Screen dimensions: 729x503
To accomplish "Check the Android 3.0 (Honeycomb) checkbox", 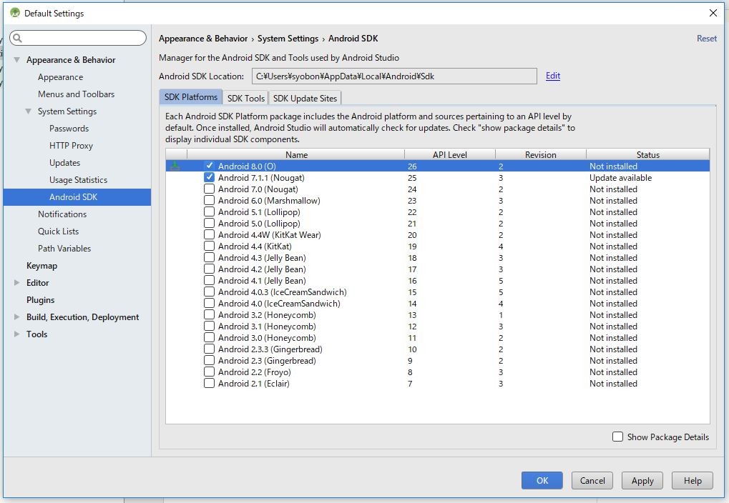I will [x=209, y=338].
